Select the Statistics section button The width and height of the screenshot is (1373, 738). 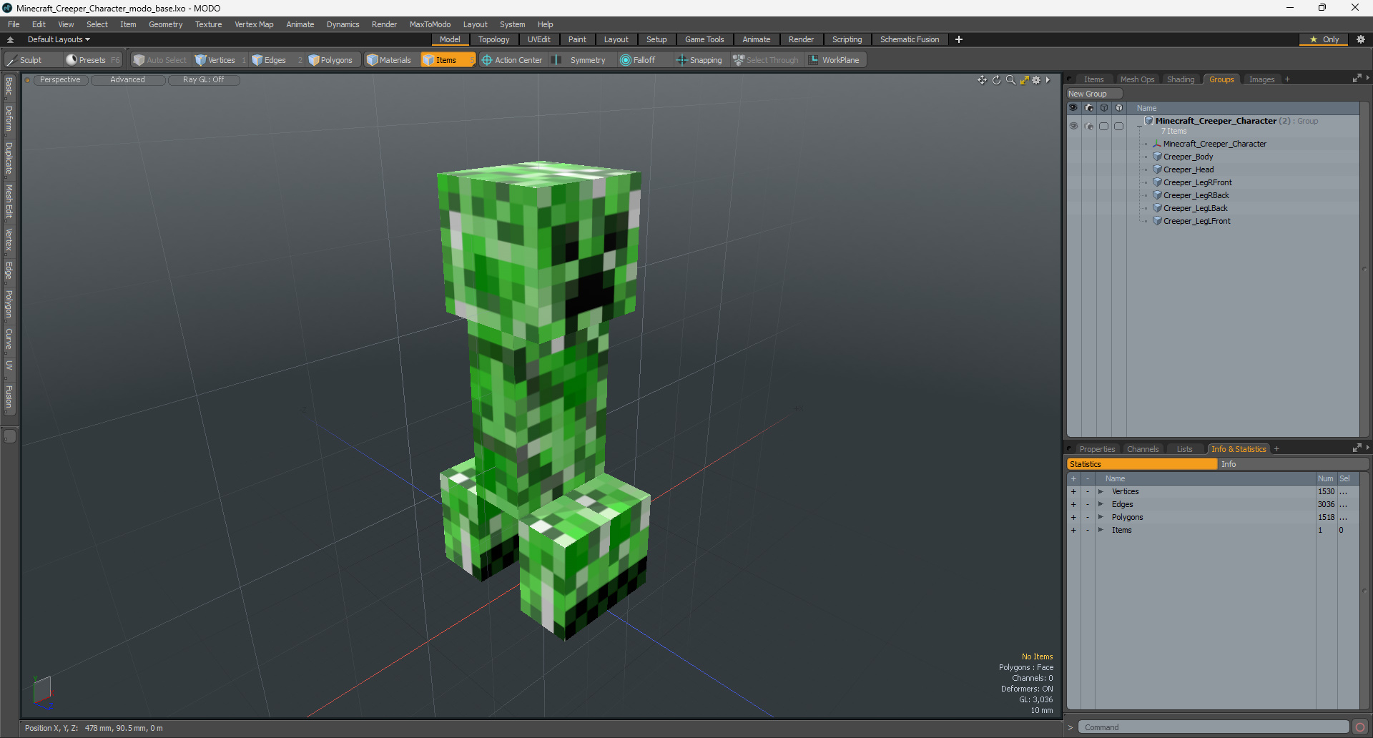pyautogui.click(x=1142, y=464)
